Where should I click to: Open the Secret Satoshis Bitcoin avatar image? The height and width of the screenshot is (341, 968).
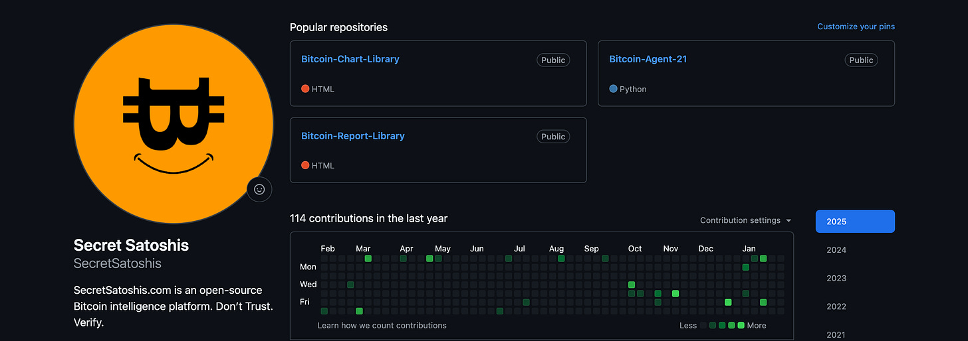174,124
